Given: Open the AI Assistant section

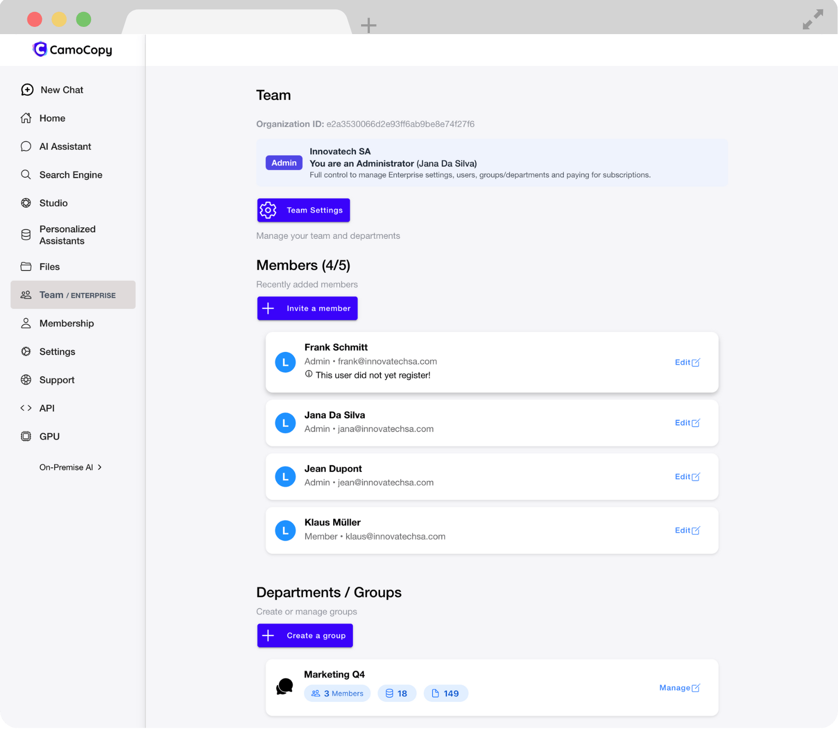Looking at the screenshot, I should [x=66, y=146].
